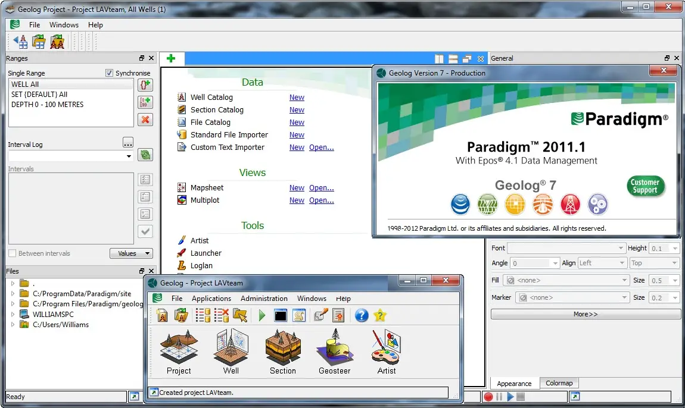685x408 pixels.
Task: Expand the C:/ProgramData/Paradigm/site folder
Action: [x=13, y=294]
